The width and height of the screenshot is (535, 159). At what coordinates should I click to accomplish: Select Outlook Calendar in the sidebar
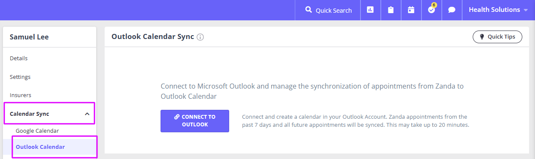coord(40,147)
